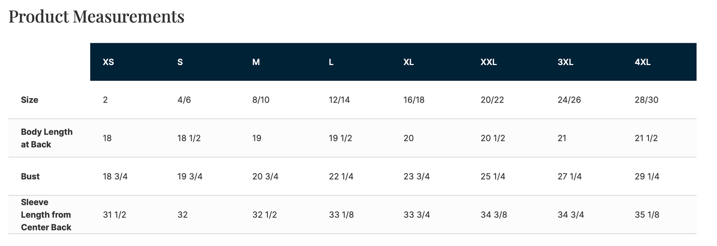Click the Product Measurements heading

click(96, 17)
